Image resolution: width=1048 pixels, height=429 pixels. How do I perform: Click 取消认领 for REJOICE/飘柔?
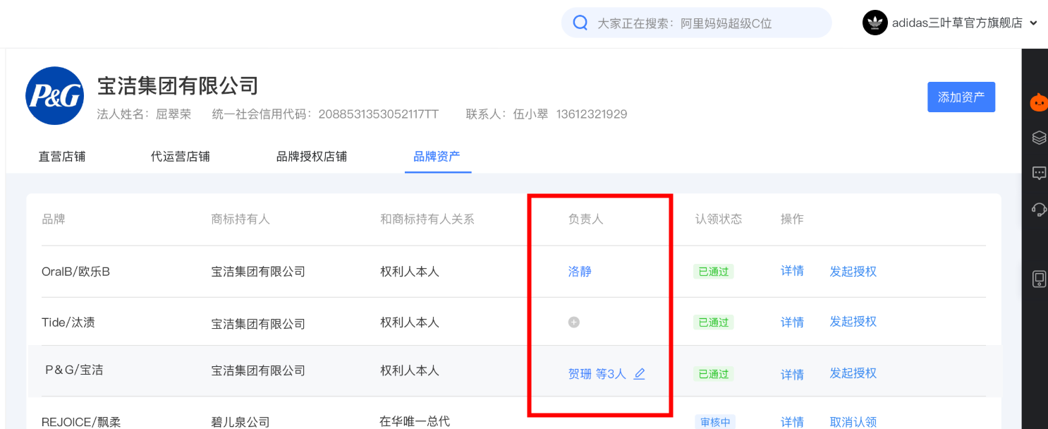click(853, 422)
